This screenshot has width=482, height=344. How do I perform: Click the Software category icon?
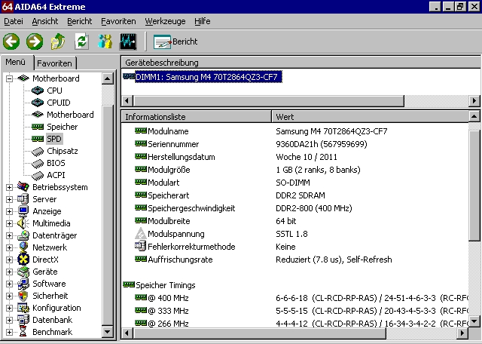[23, 284]
